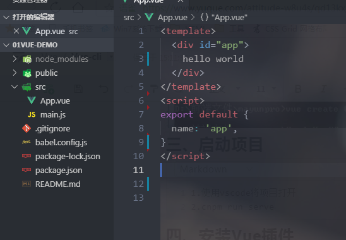Close the App.vue editor tab

pyautogui.click(x=181, y=1)
